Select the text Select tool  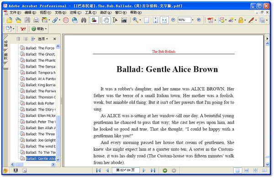click(x=115, y=20)
